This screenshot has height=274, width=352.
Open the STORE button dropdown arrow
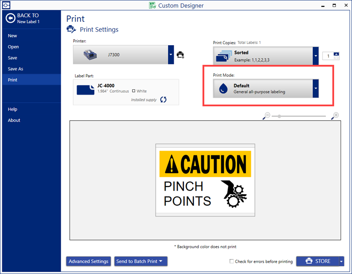point(341,261)
